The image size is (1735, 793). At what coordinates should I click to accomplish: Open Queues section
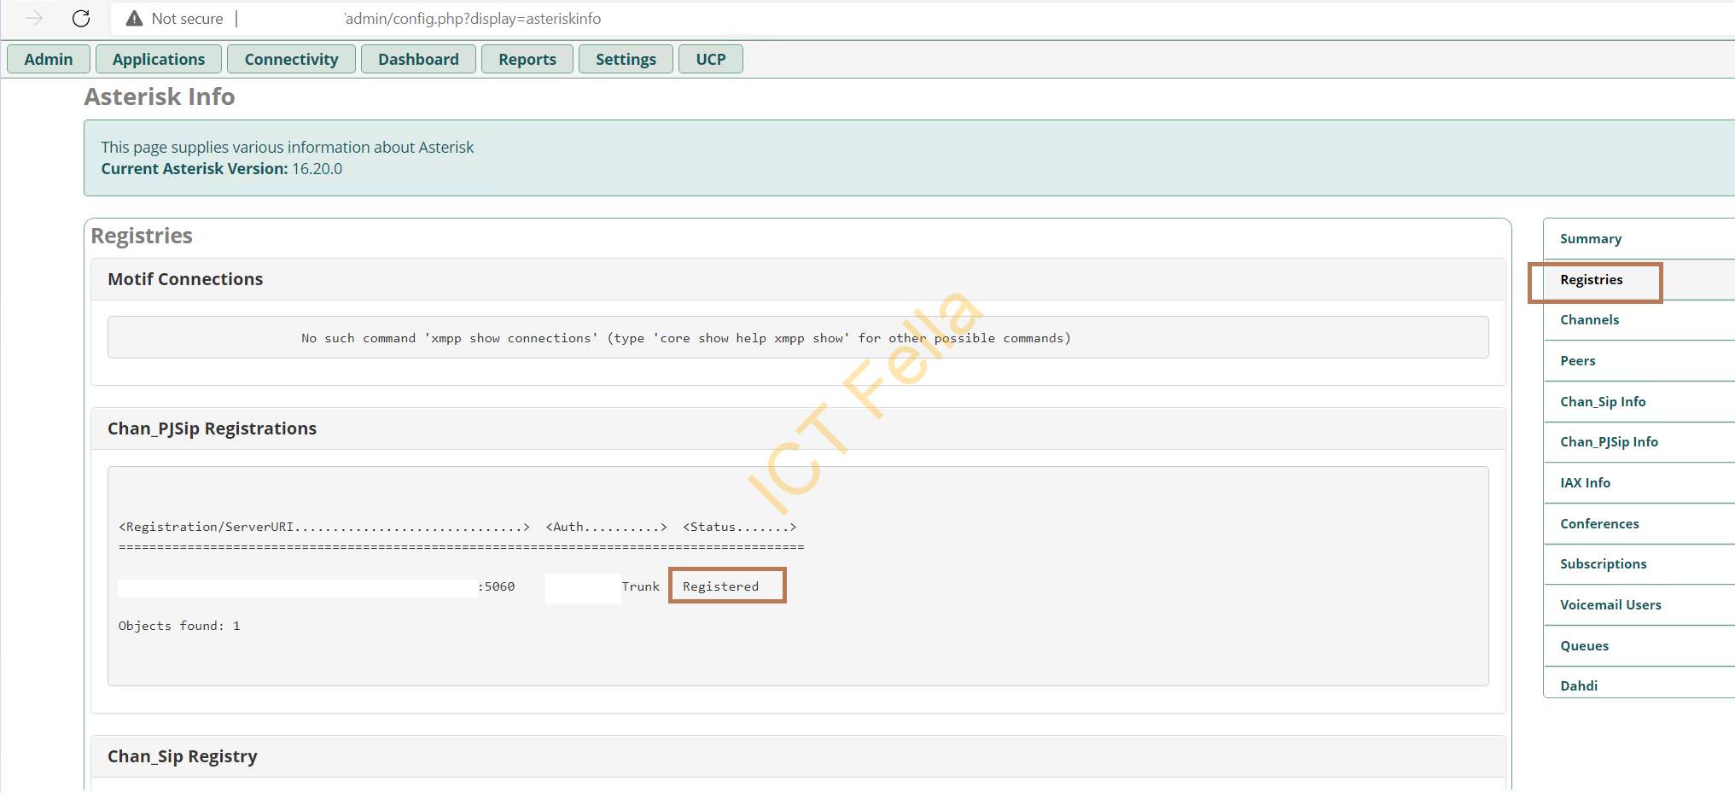pos(1639,646)
